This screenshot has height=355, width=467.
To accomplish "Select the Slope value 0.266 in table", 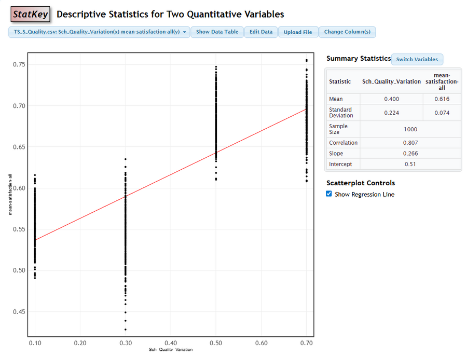I will [409, 154].
